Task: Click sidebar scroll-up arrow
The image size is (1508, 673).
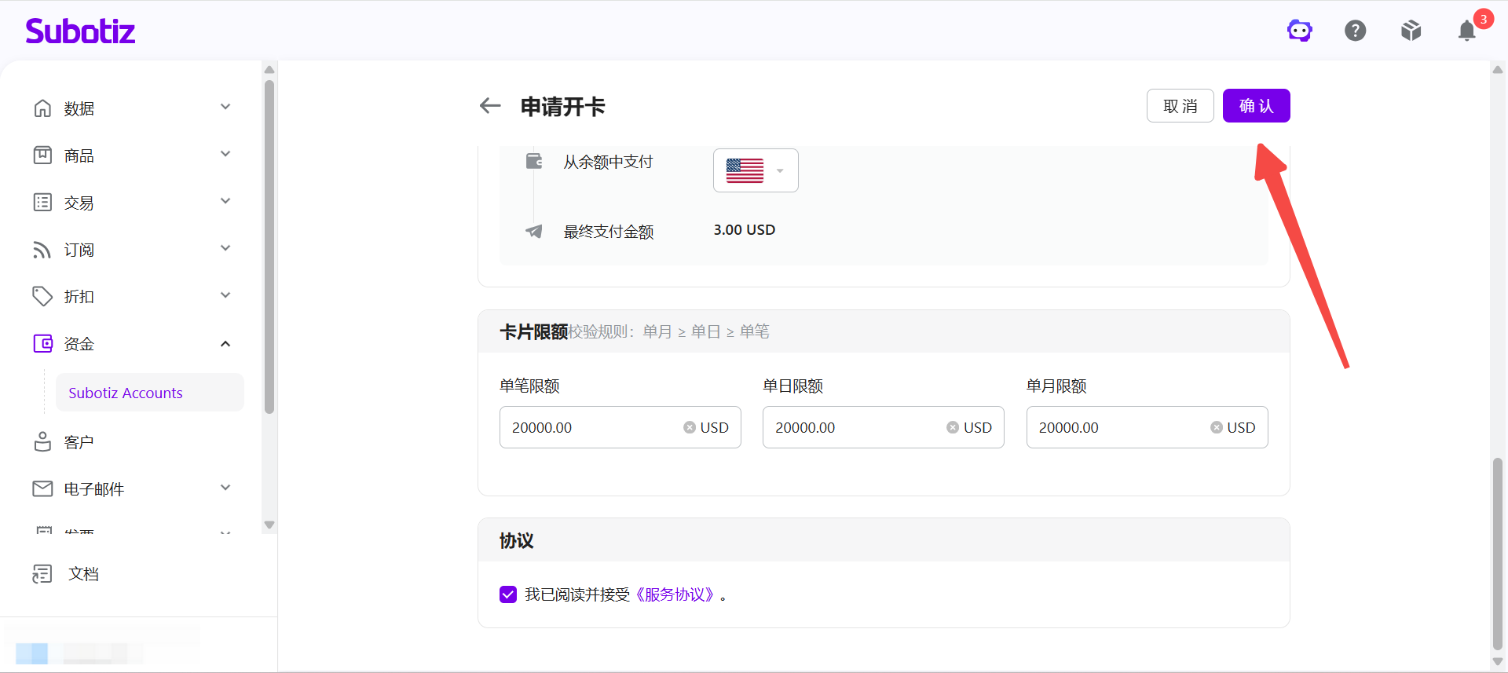Action: [269, 69]
